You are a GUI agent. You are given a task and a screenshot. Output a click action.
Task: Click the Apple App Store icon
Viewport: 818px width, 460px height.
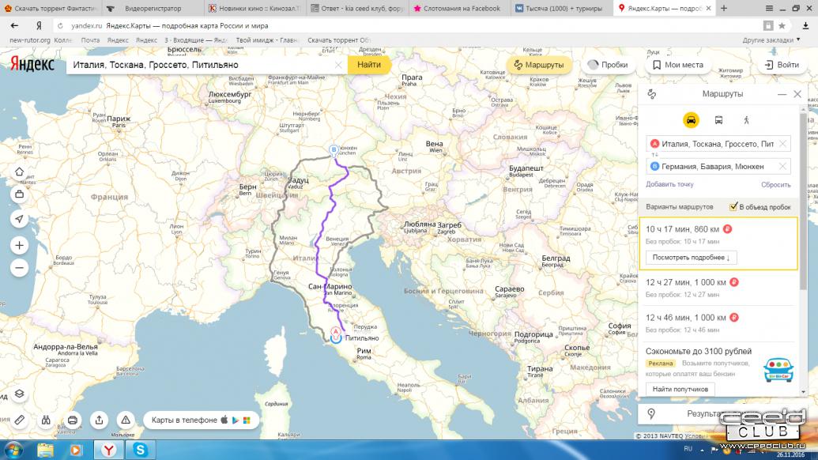pyautogui.click(x=224, y=420)
